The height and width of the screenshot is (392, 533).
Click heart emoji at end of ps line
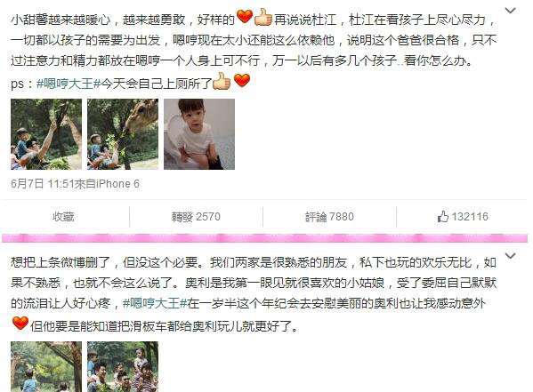tap(242, 81)
